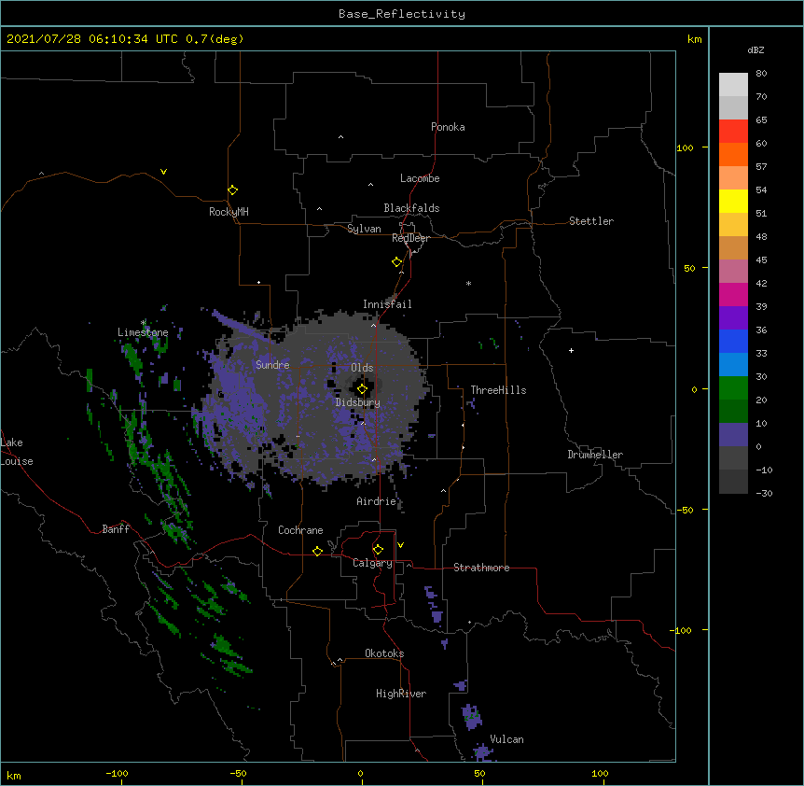Click the Lacombe city label
Screen dimensions: 804x786
(420, 178)
